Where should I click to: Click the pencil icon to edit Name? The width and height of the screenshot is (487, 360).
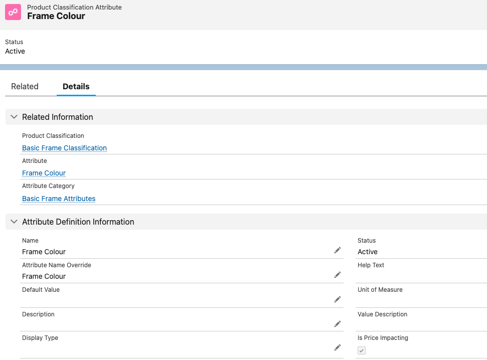click(338, 250)
